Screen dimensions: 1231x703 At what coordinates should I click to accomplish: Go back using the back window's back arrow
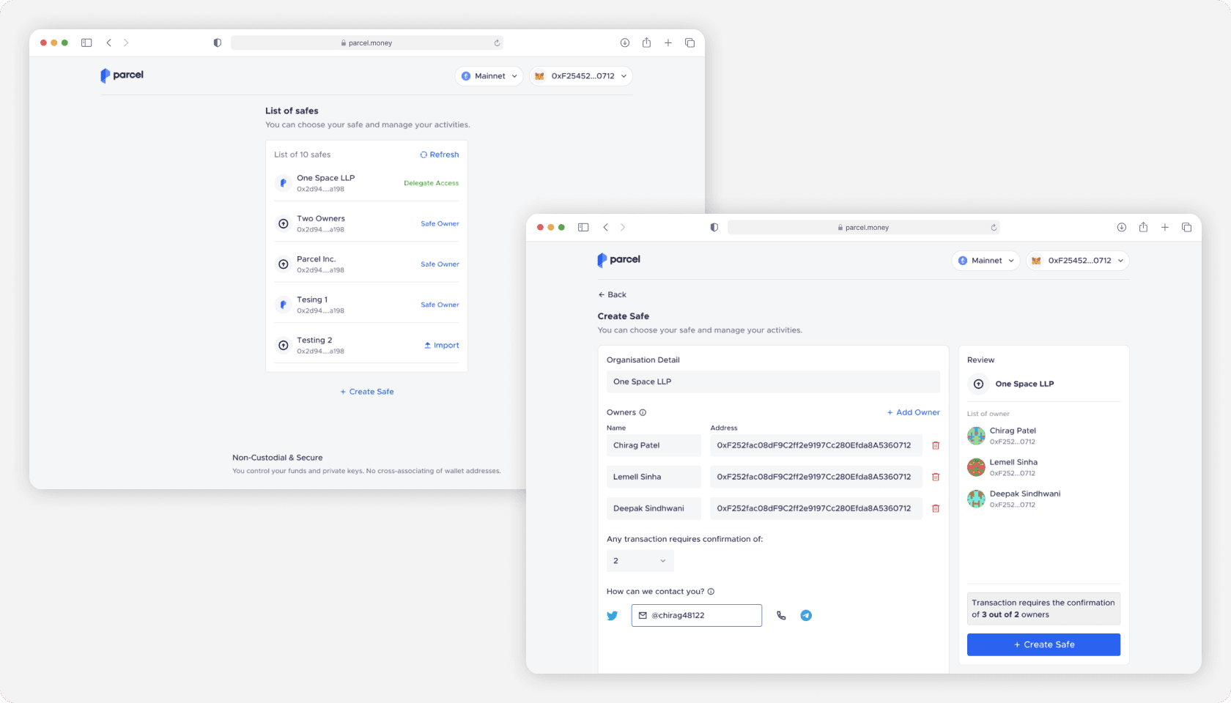[x=109, y=42]
